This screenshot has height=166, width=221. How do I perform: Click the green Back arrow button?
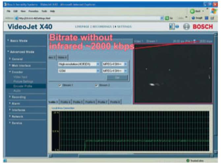[x=192, y=11]
